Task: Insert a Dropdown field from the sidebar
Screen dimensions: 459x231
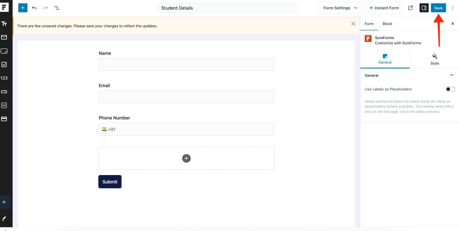Action: (4, 92)
